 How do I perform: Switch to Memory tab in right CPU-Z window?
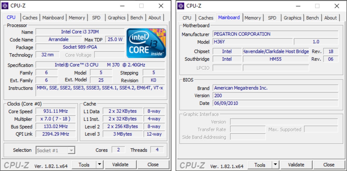(x=253, y=18)
